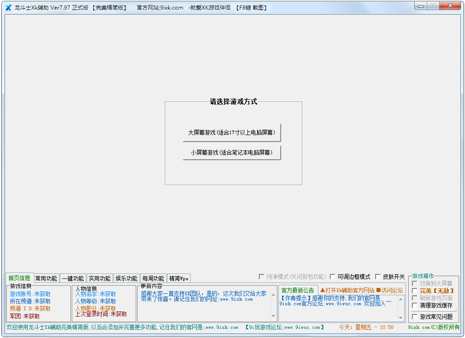Click the announcement panel scroll down arrow

401,317
